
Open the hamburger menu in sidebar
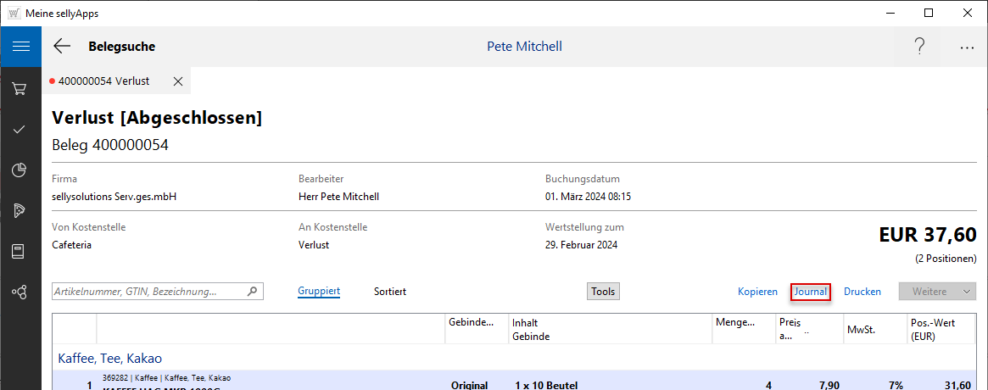tap(20, 47)
